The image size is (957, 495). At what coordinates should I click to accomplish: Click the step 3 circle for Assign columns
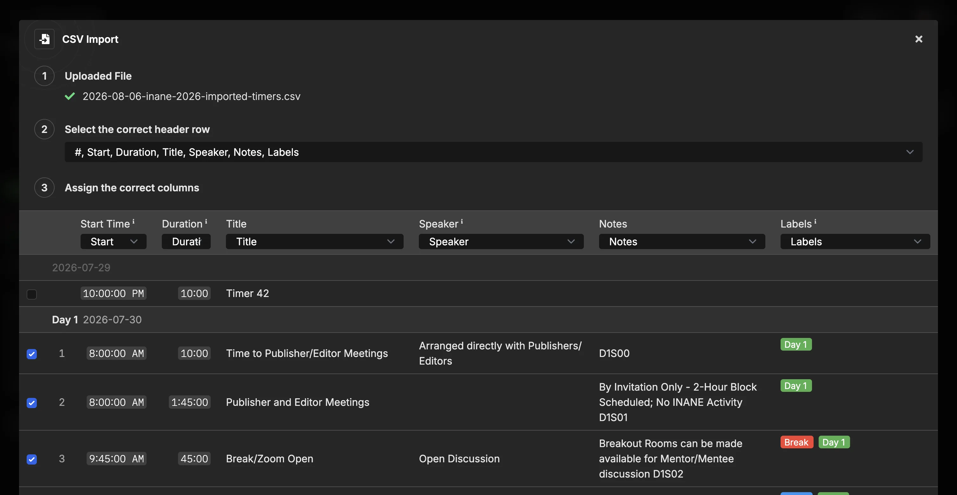44,188
